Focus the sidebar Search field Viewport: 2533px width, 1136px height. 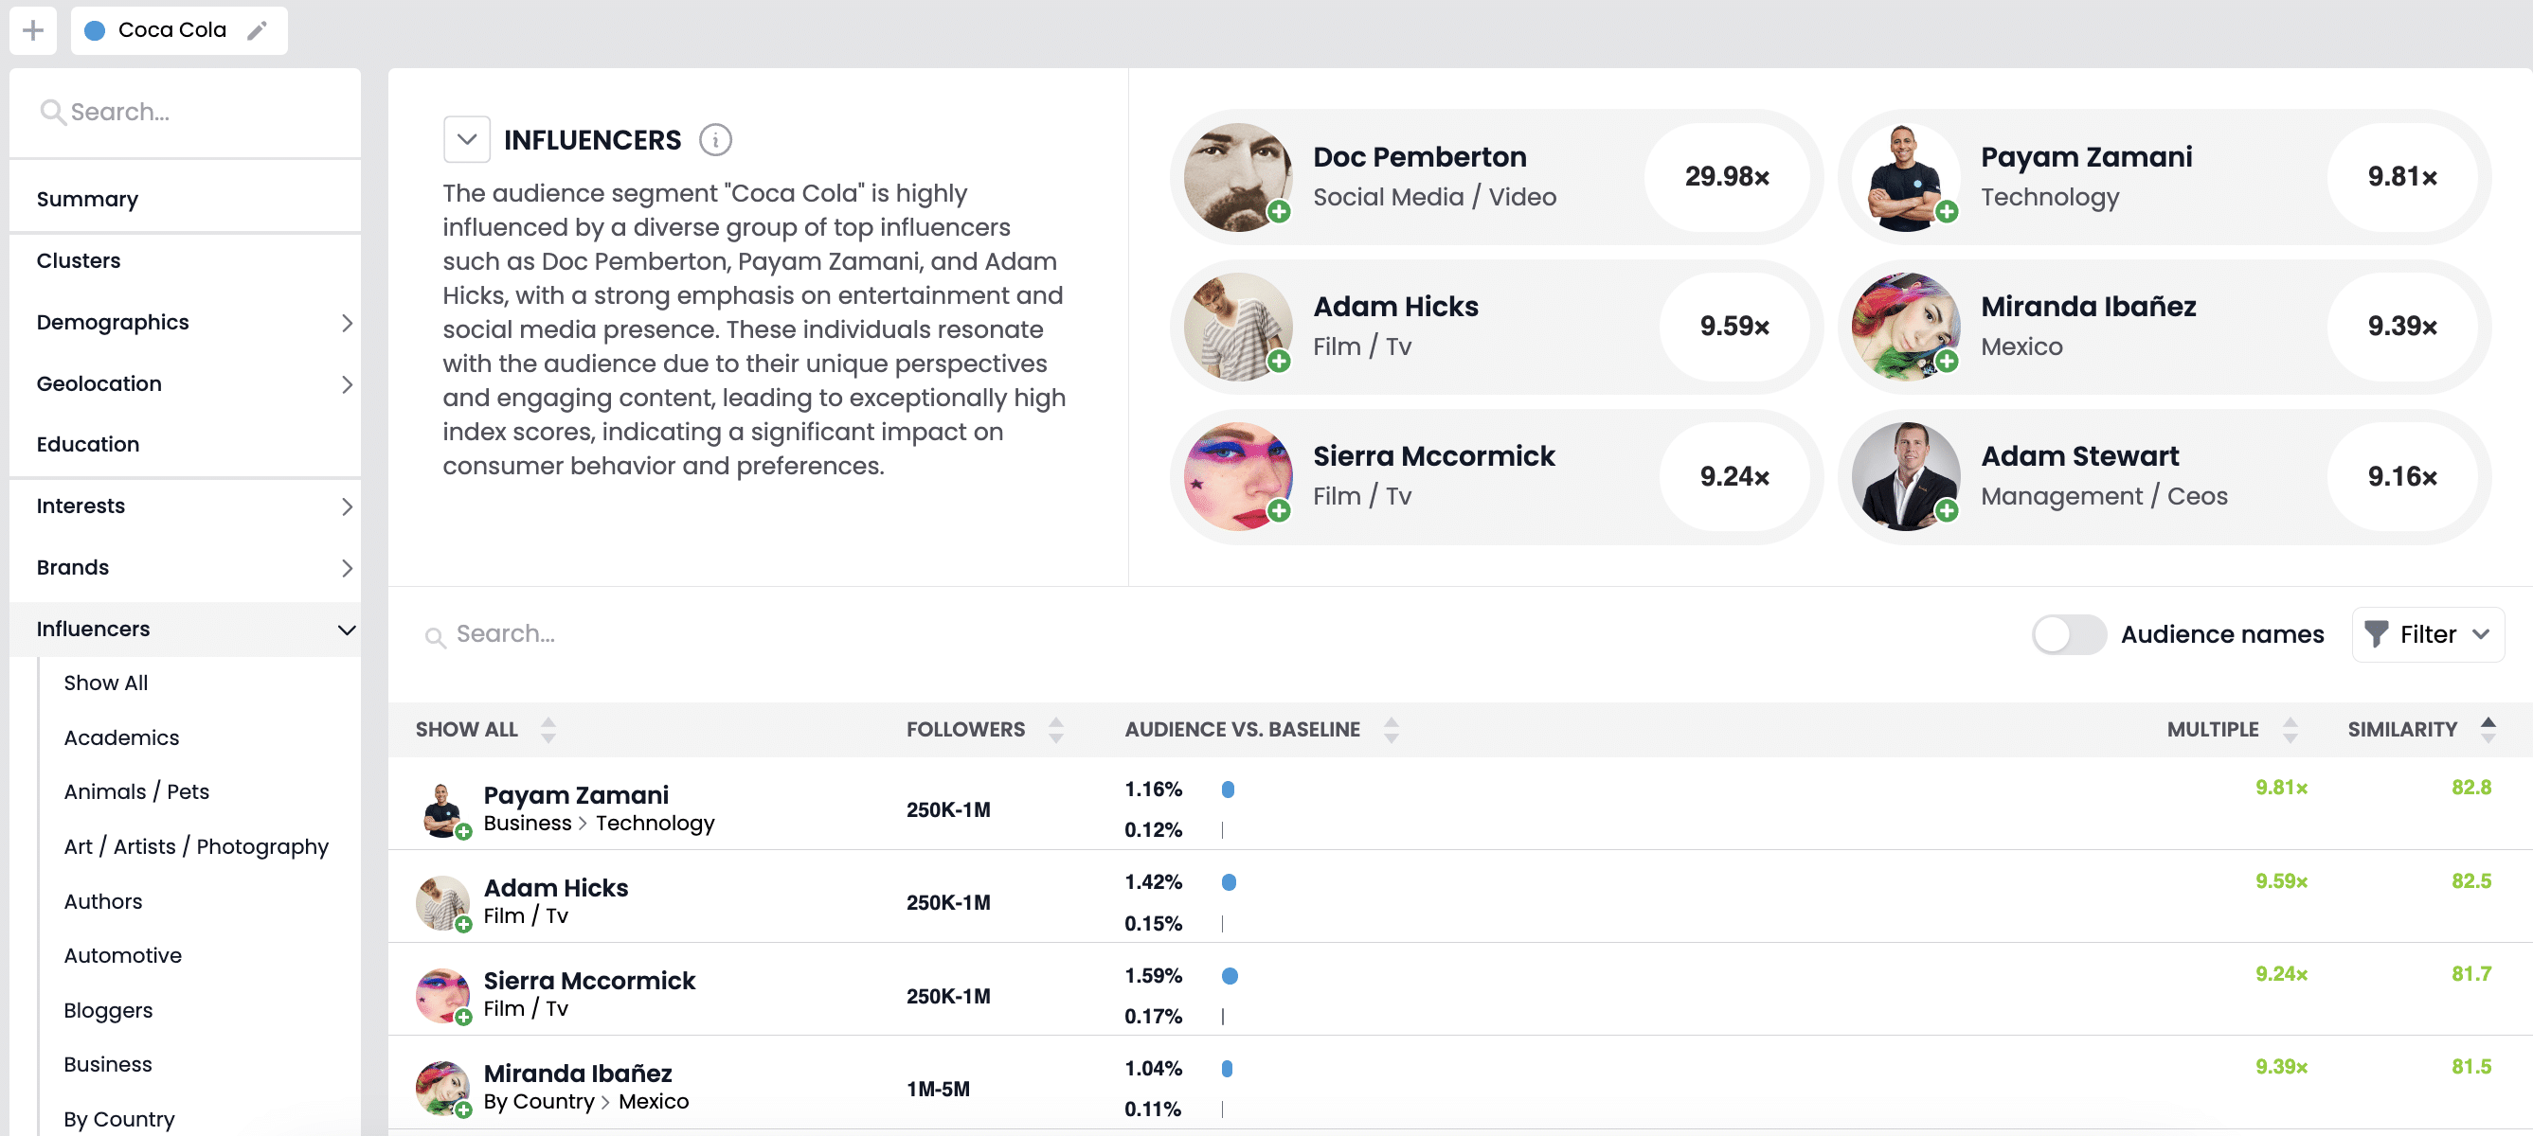(x=185, y=112)
